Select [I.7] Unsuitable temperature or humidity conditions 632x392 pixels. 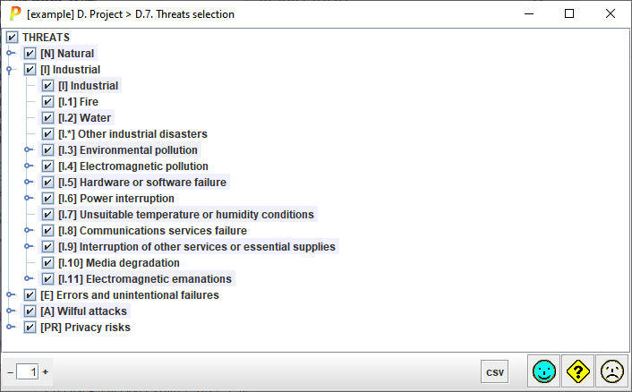[186, 215]
